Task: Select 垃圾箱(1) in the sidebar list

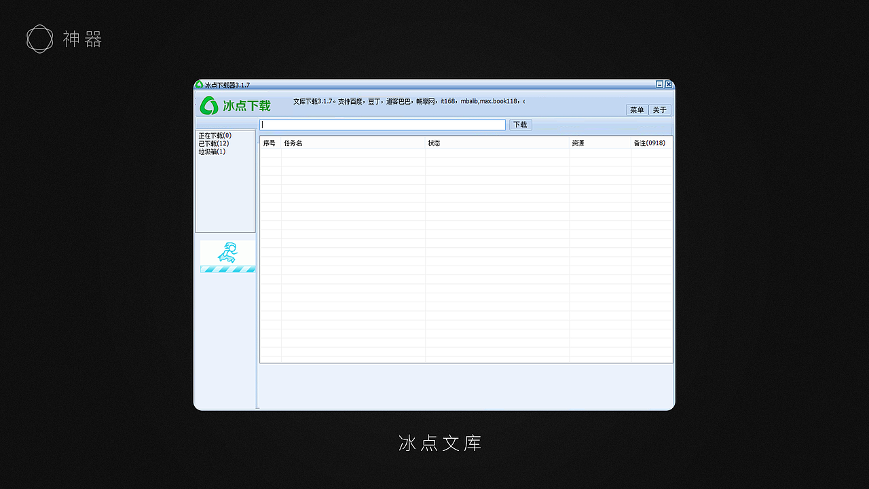Action: [x=212, y=152]
